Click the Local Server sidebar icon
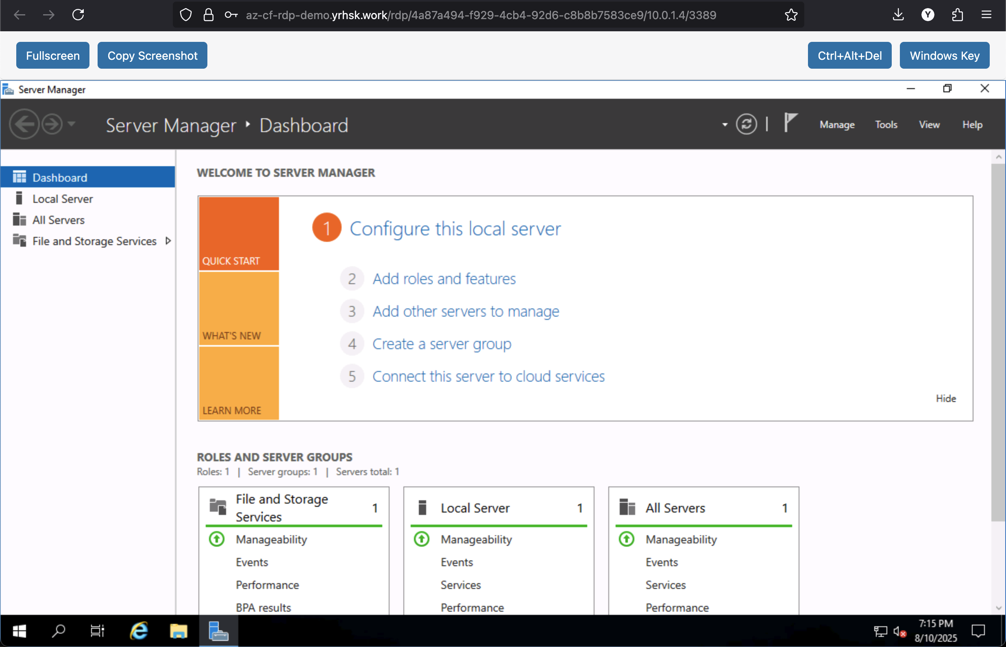The width and height of the screenshot is (1006, 647). (x=19, y=198)
